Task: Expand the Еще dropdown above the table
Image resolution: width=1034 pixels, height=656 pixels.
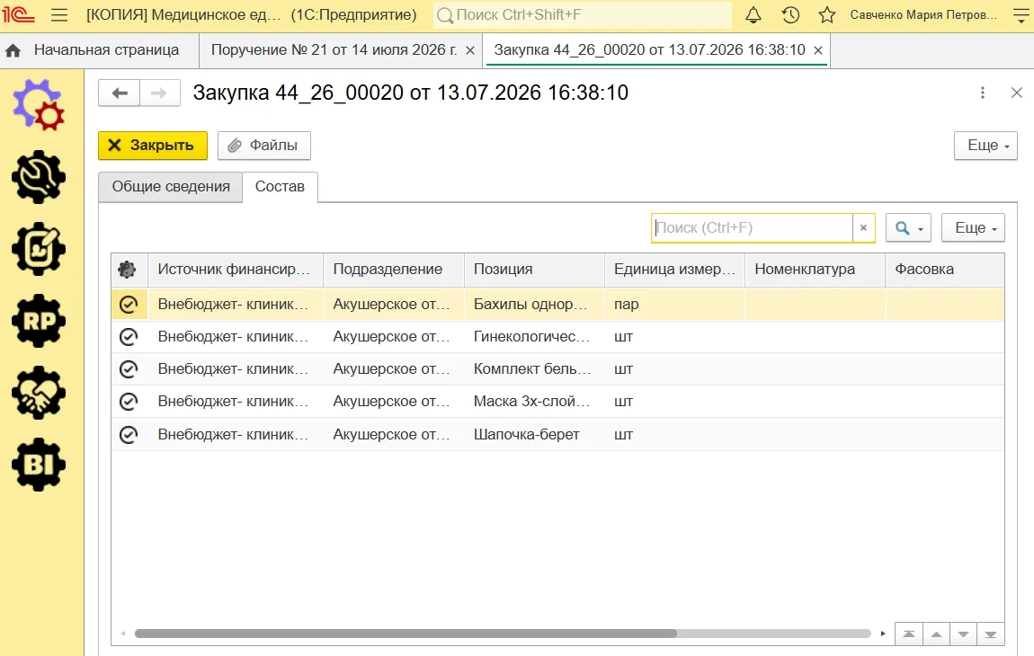Action: click(x=974, y=228)
